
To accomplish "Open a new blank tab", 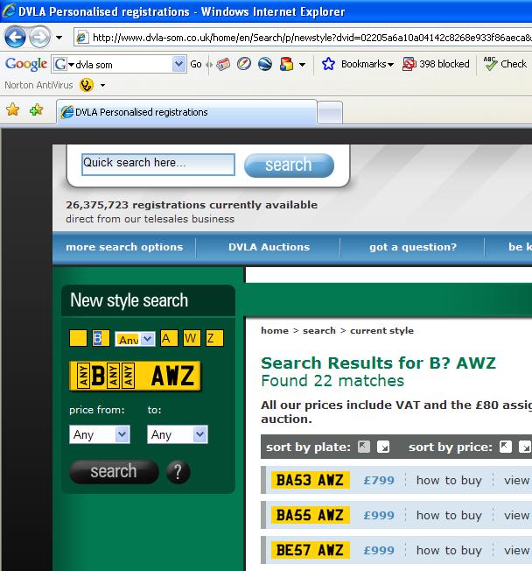I will coord(330,113).
